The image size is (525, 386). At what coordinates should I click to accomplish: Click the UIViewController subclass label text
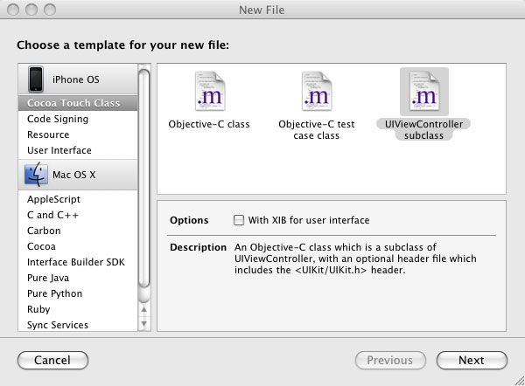tap(423, 129)
